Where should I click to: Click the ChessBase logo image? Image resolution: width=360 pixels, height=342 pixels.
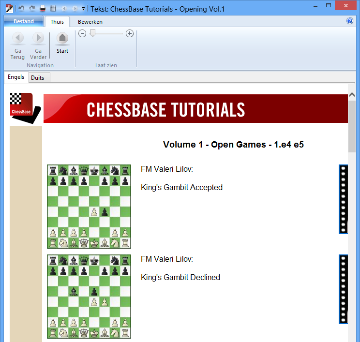25,108
